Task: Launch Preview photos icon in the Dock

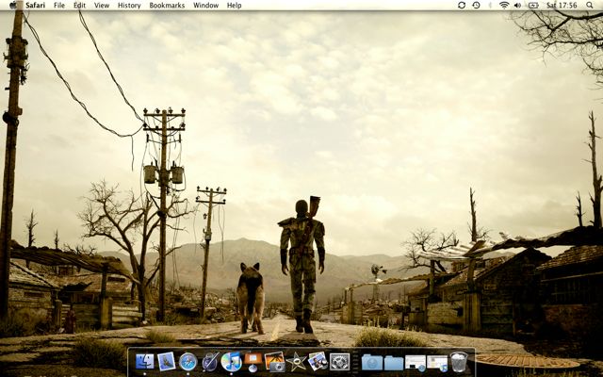Action: tap(318, 362)
